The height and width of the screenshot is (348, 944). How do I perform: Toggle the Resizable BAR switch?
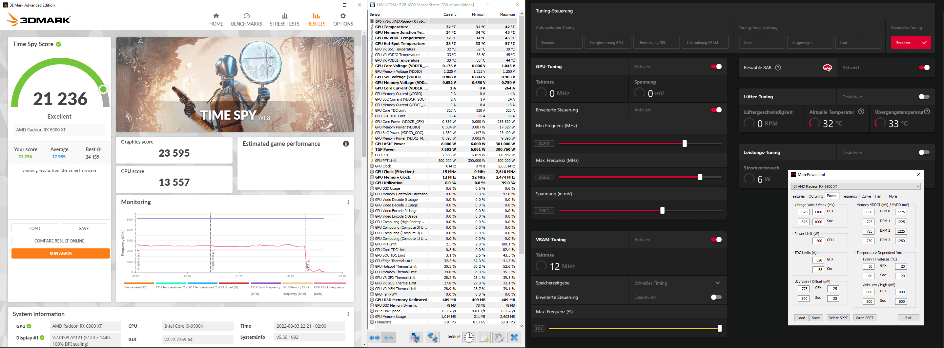coord(924,68)
